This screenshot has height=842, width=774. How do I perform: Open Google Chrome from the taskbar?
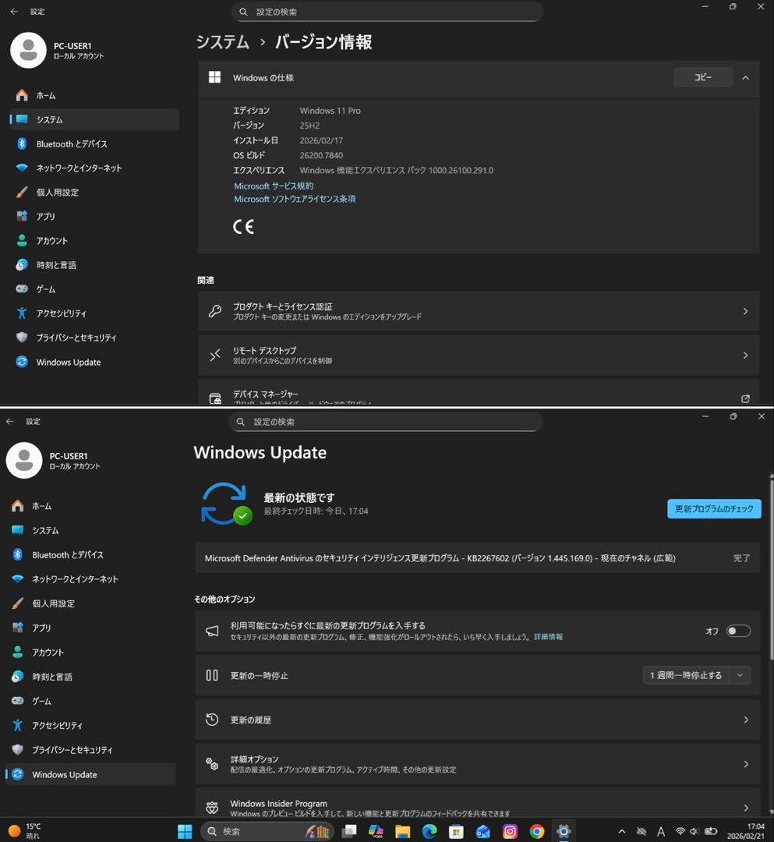(x=536, y=831)
